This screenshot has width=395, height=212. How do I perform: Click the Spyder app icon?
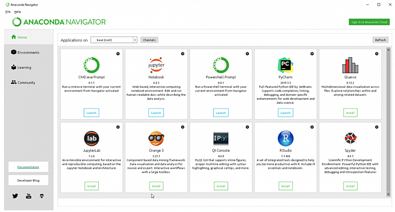pyautogui.click(x=350, y=138)
